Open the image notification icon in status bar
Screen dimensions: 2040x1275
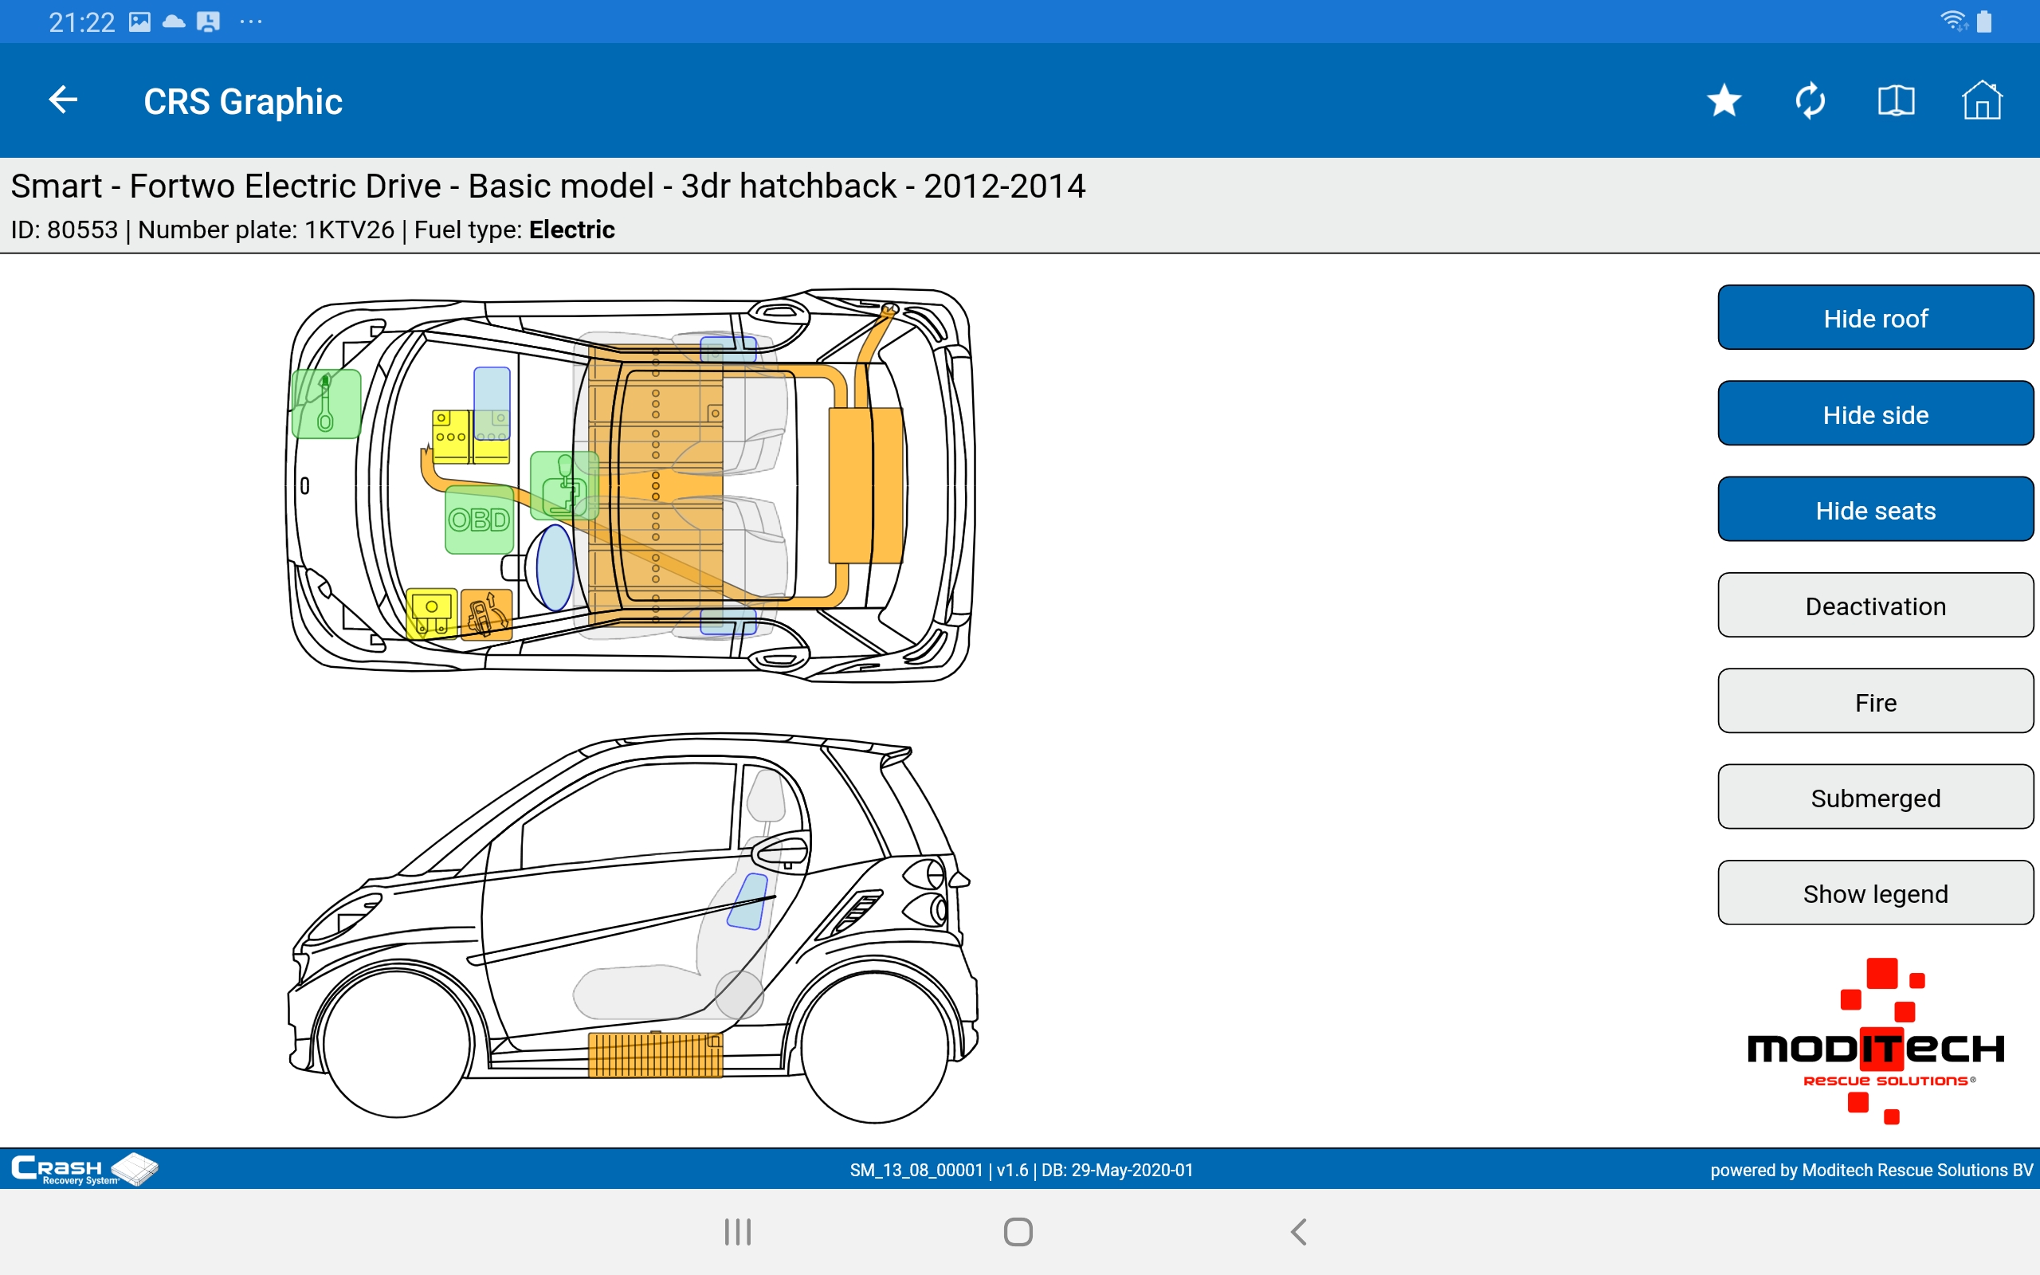[139, 22]
